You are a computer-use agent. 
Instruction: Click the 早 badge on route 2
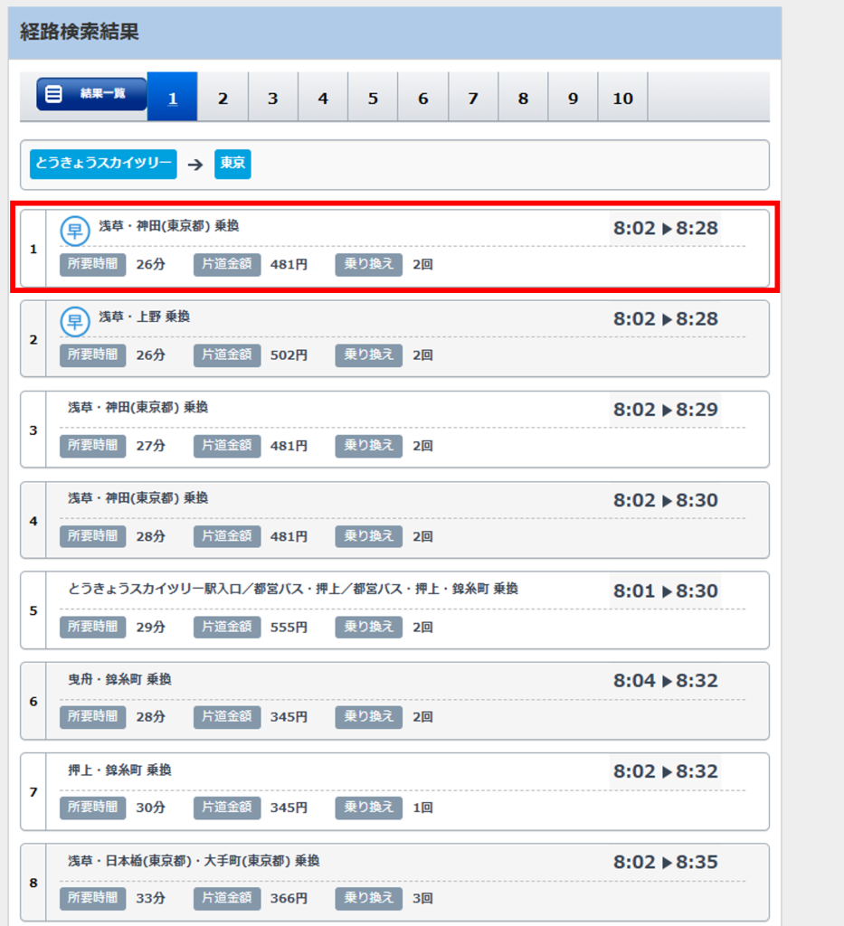click(x=75, y=322)
